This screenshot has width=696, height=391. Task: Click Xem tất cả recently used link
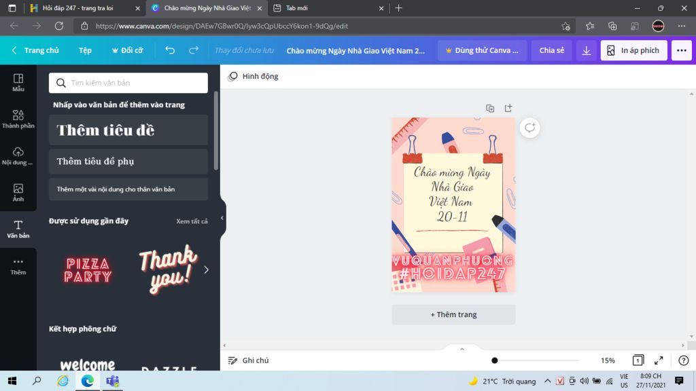tap(192, 221)
